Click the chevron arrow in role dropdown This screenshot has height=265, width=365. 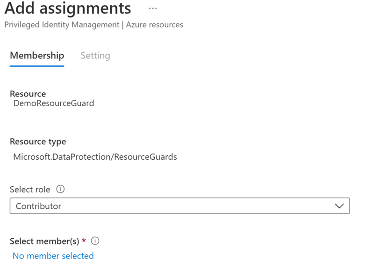339,206
